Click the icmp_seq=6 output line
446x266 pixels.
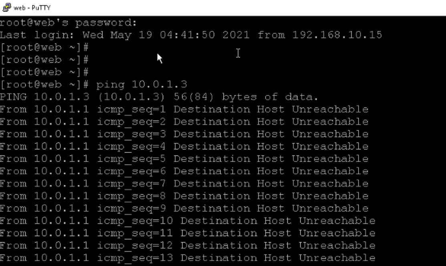pos(184,171)
